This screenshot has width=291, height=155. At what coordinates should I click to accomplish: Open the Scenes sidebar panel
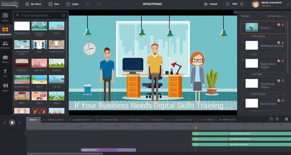[x=5, y=17]
